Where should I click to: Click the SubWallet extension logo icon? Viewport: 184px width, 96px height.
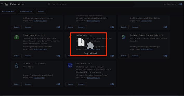(124, 37)
